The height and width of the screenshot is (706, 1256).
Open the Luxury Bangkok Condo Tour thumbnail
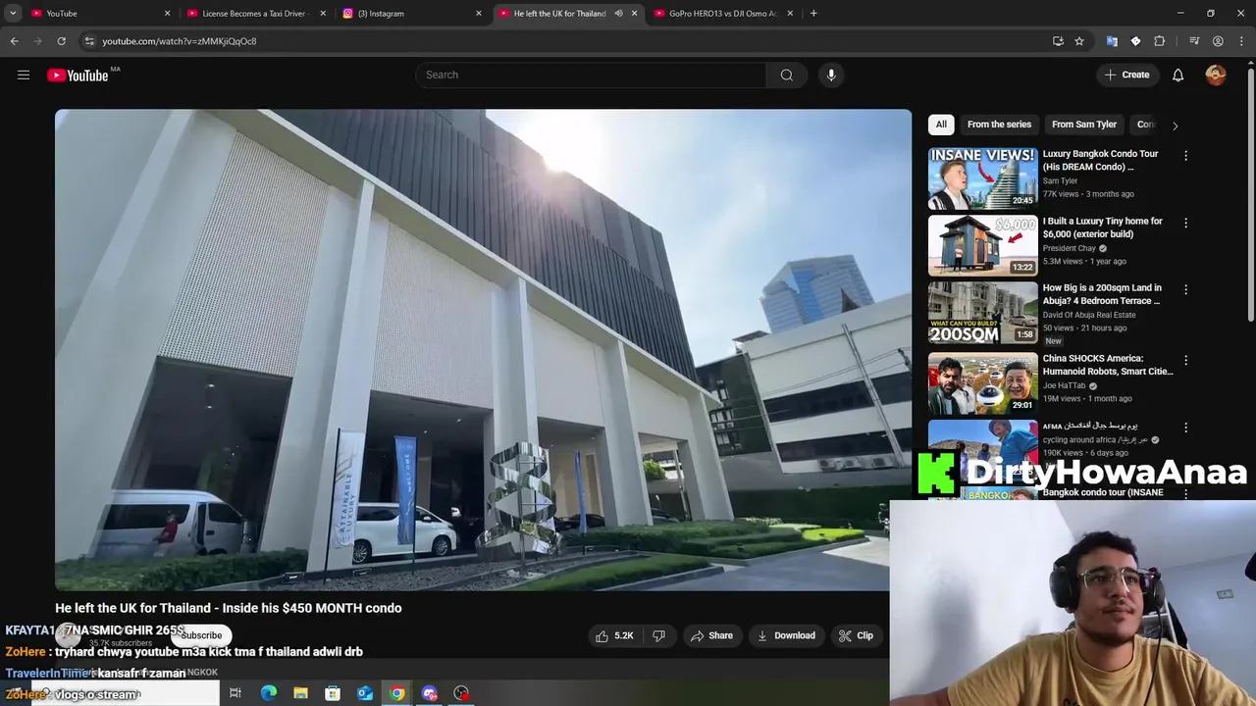click(x=982, y=177)
